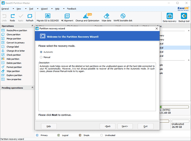Viewport: 191px width, 141px height.
Task: Open the General menu
Action: click(x=5, y=9)
